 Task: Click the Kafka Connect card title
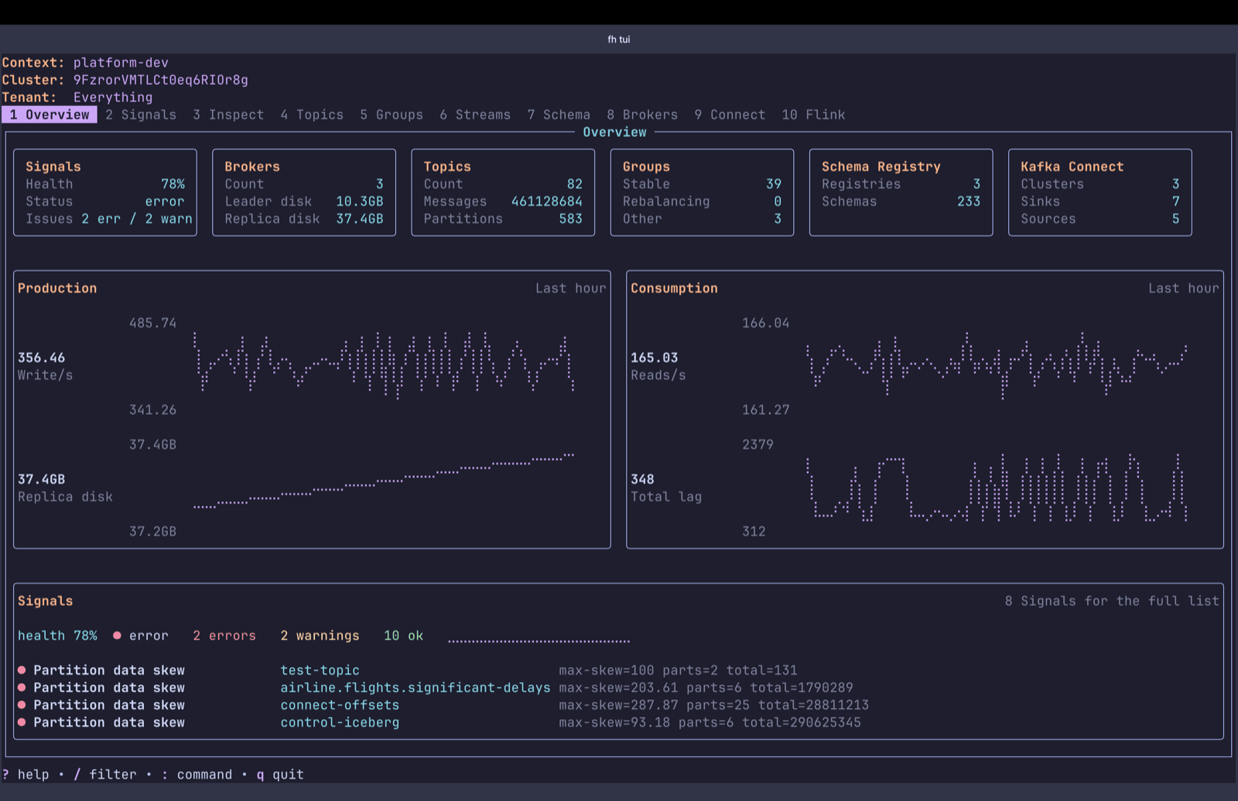coord(1072,166)
